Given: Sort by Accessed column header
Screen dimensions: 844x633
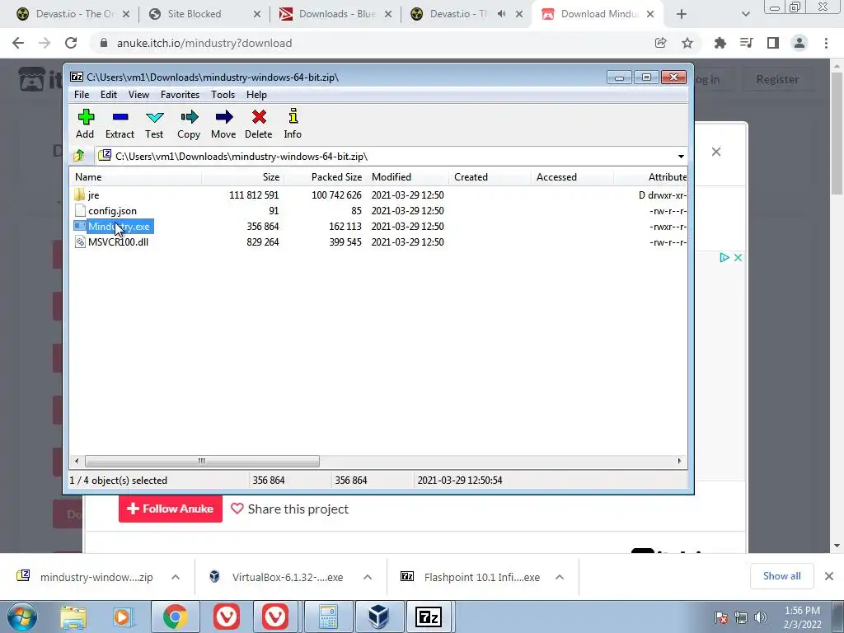Looking at the screenshot, I should click(572, 177).
